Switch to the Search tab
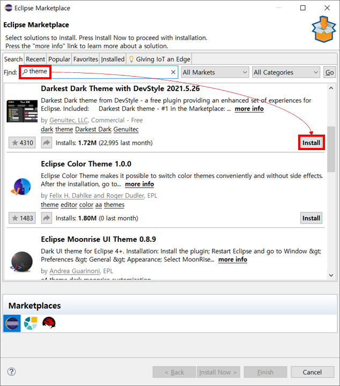 [13, 60]
